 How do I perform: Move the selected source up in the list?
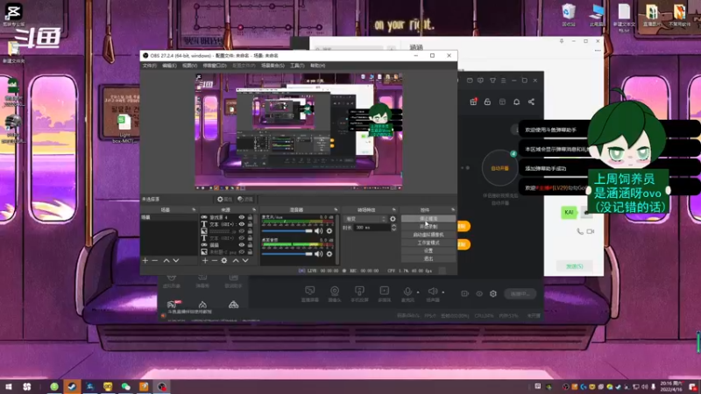pyautogui.click(x=236, y=260)
